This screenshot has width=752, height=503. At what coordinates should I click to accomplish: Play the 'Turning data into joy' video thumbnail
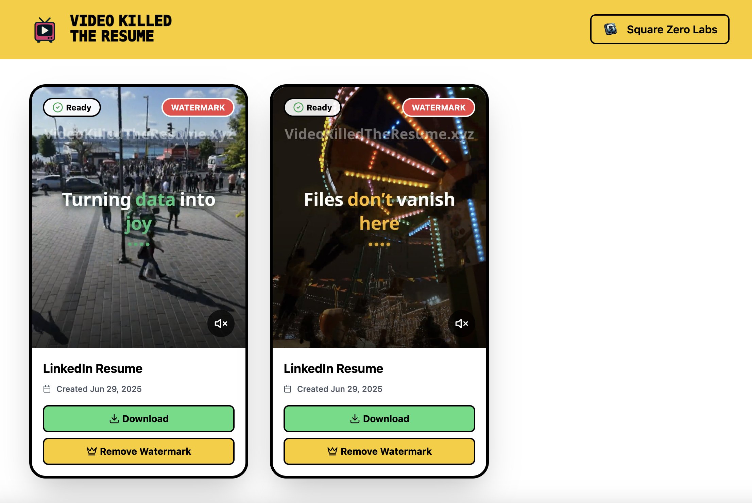click(139, 218)
